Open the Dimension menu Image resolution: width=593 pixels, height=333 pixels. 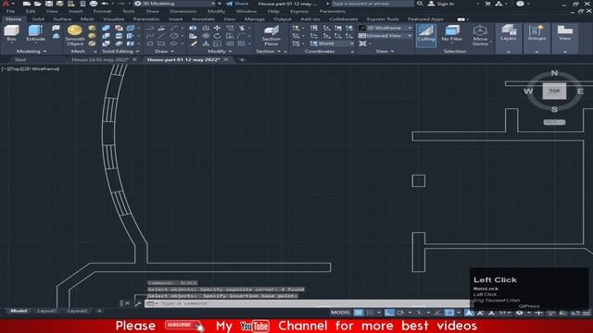pos(183,11)
